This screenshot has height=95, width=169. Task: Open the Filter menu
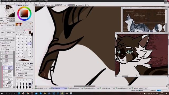point(31,3)
